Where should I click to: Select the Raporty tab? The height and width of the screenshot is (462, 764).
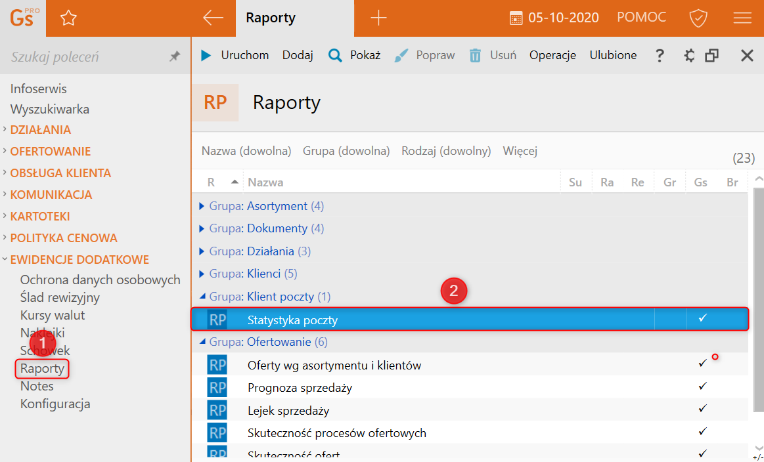pos(295,18)
